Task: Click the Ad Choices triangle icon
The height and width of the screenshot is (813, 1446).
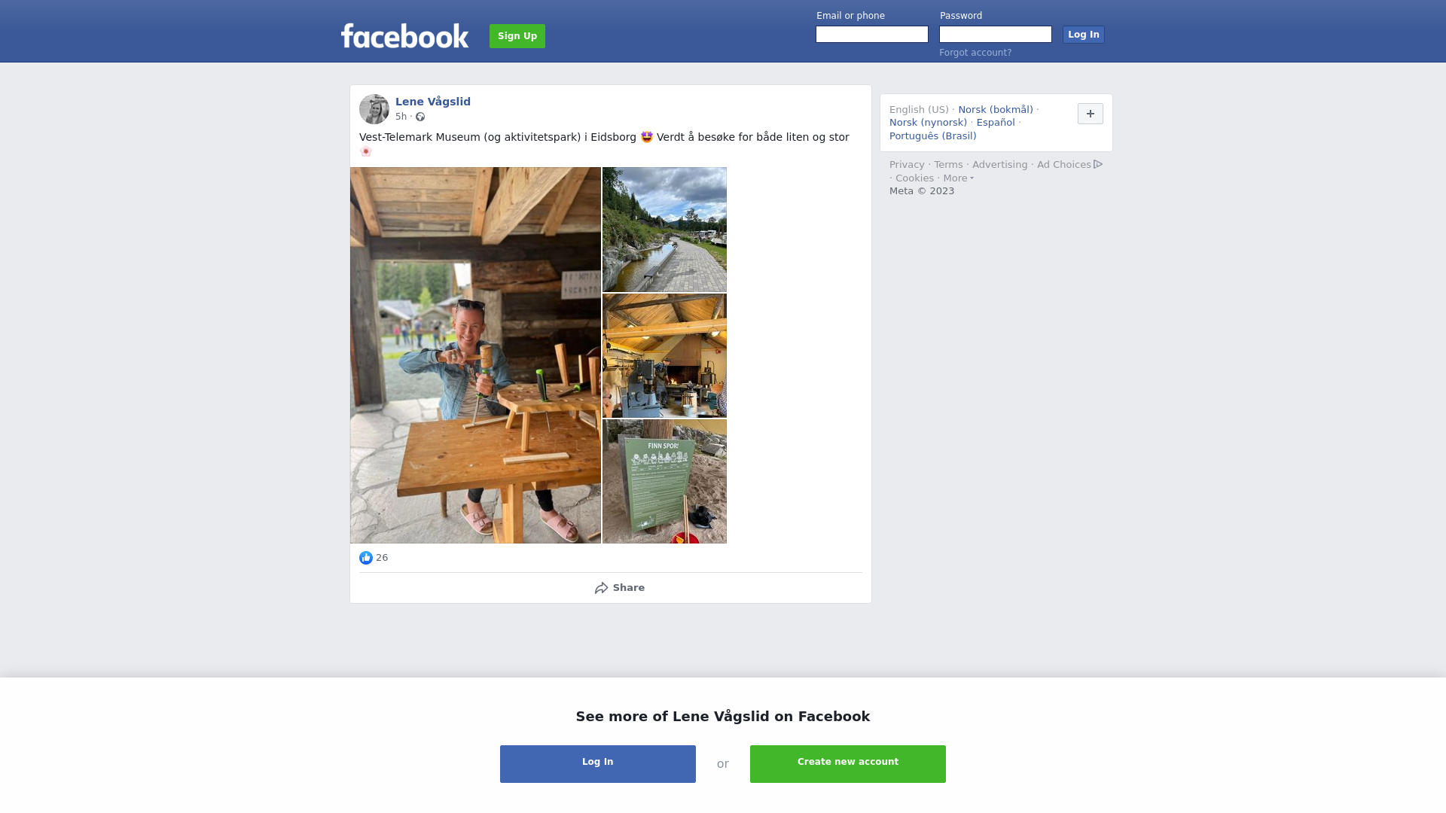Action: click(1098, 164)
